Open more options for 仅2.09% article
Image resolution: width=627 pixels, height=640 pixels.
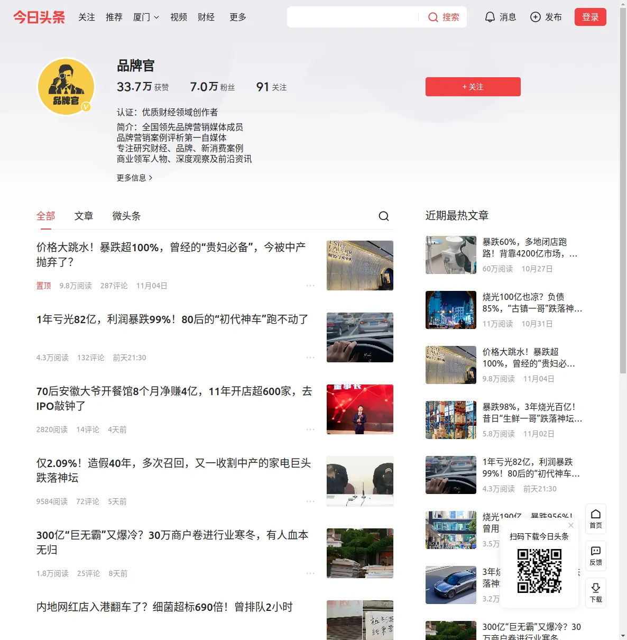click(x=310, y=501)
